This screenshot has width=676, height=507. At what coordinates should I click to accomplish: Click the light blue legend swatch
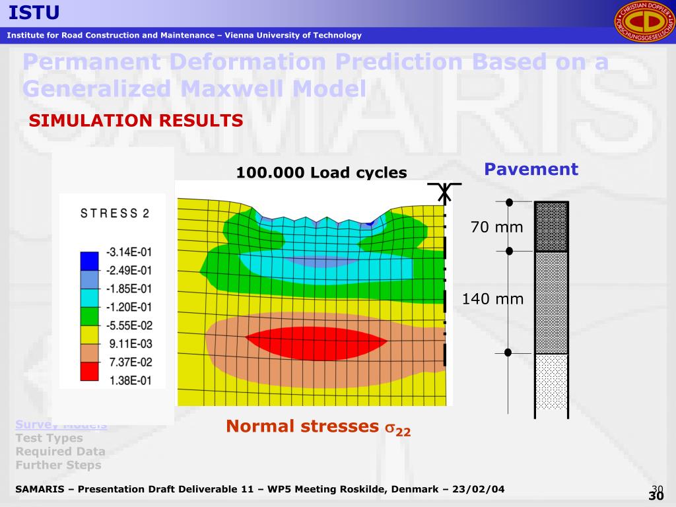[x=89, y=279]
